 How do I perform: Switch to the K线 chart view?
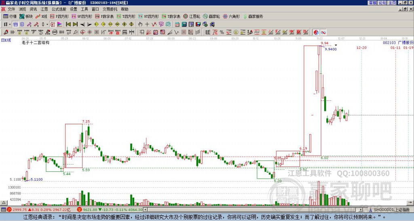click(x=41, y=16)
